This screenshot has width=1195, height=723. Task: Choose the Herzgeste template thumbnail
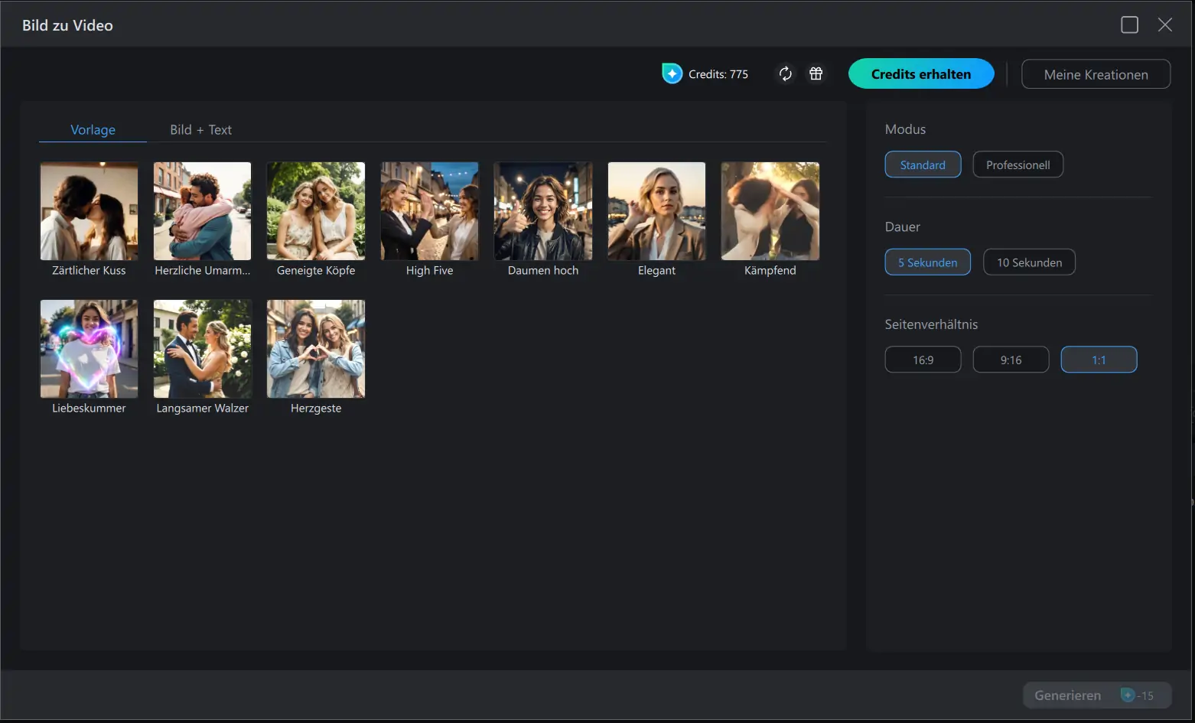coord(316,349)
